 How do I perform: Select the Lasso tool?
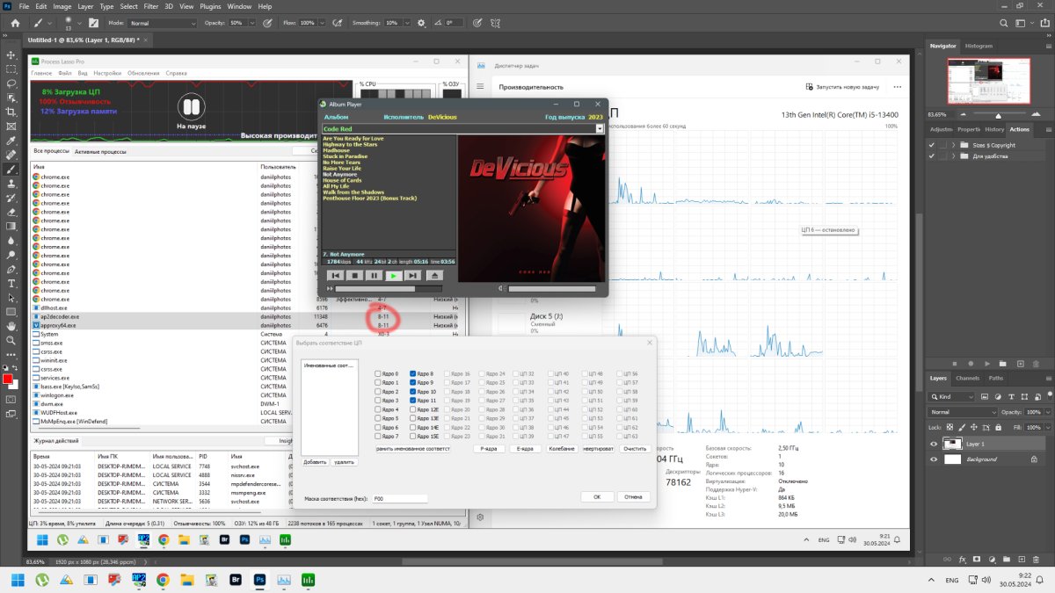click(x=11, y=83)
